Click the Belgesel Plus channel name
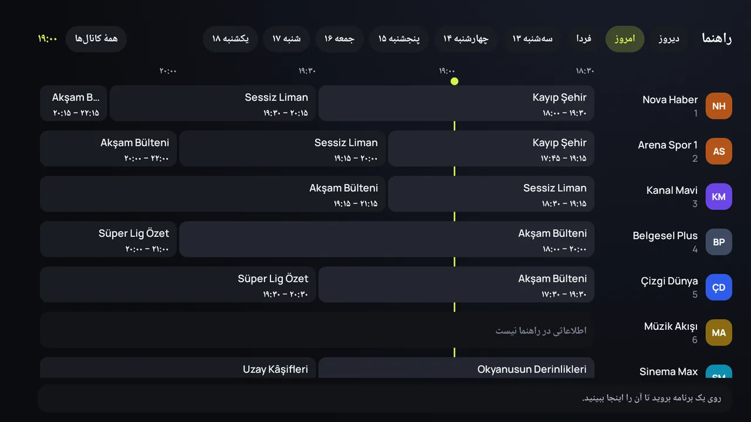751x422 pixels. pyautogui.click(x=665, y=236)
